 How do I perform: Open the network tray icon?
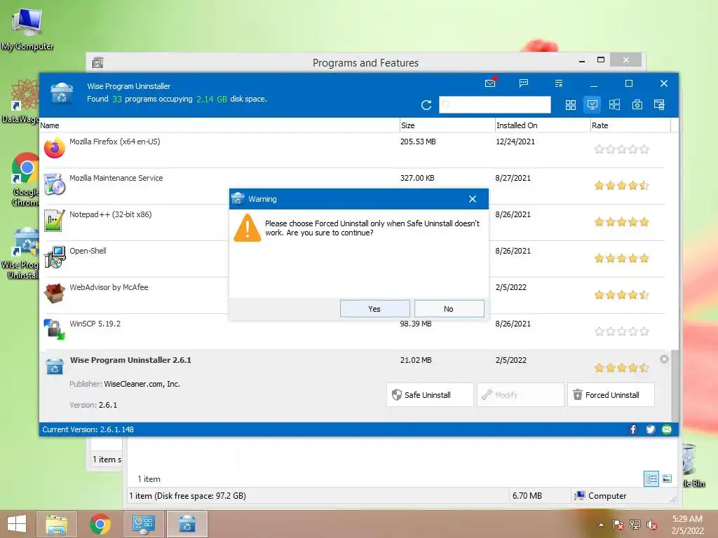tap(635, 525)
